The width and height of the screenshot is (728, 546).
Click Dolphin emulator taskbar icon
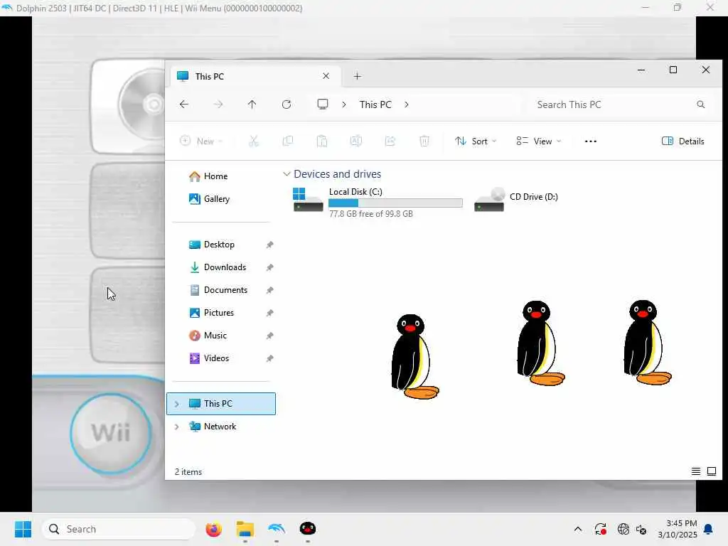click(x=277, y=529)
